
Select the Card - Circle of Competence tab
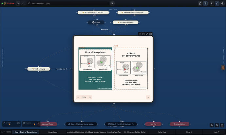pyautogui.click(x=26, y=132)
